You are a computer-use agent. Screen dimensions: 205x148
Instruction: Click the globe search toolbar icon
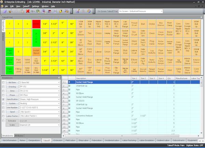(38, 11)
